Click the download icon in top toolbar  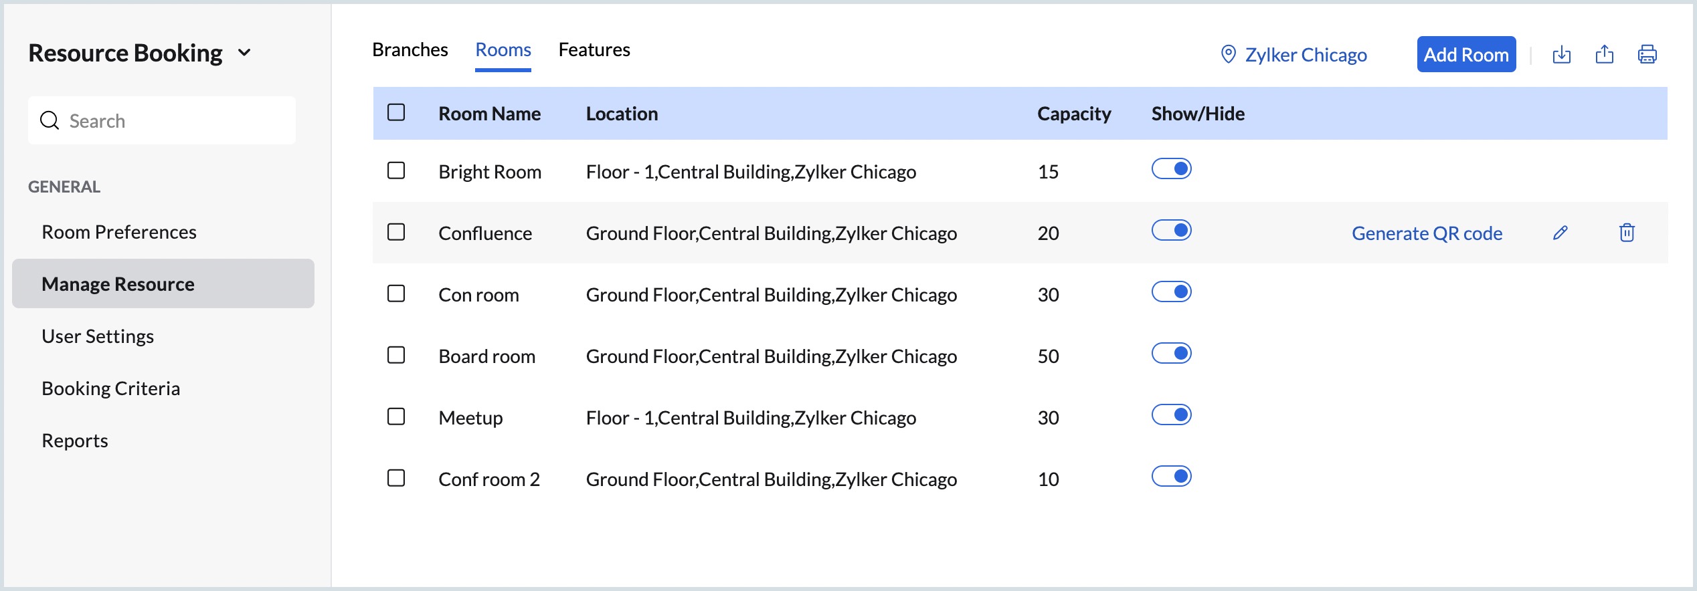(x=1561, y=55)
